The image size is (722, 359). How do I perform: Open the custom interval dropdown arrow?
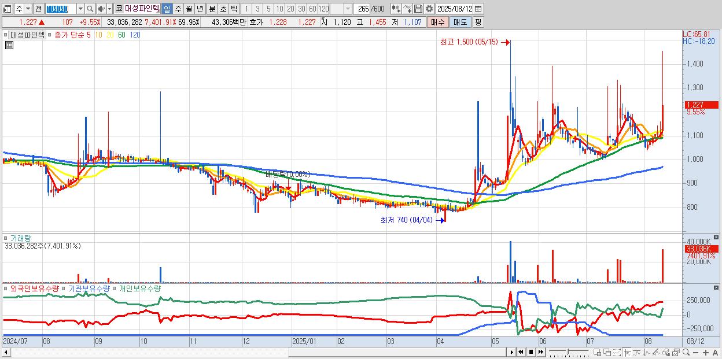coord(348,9)
